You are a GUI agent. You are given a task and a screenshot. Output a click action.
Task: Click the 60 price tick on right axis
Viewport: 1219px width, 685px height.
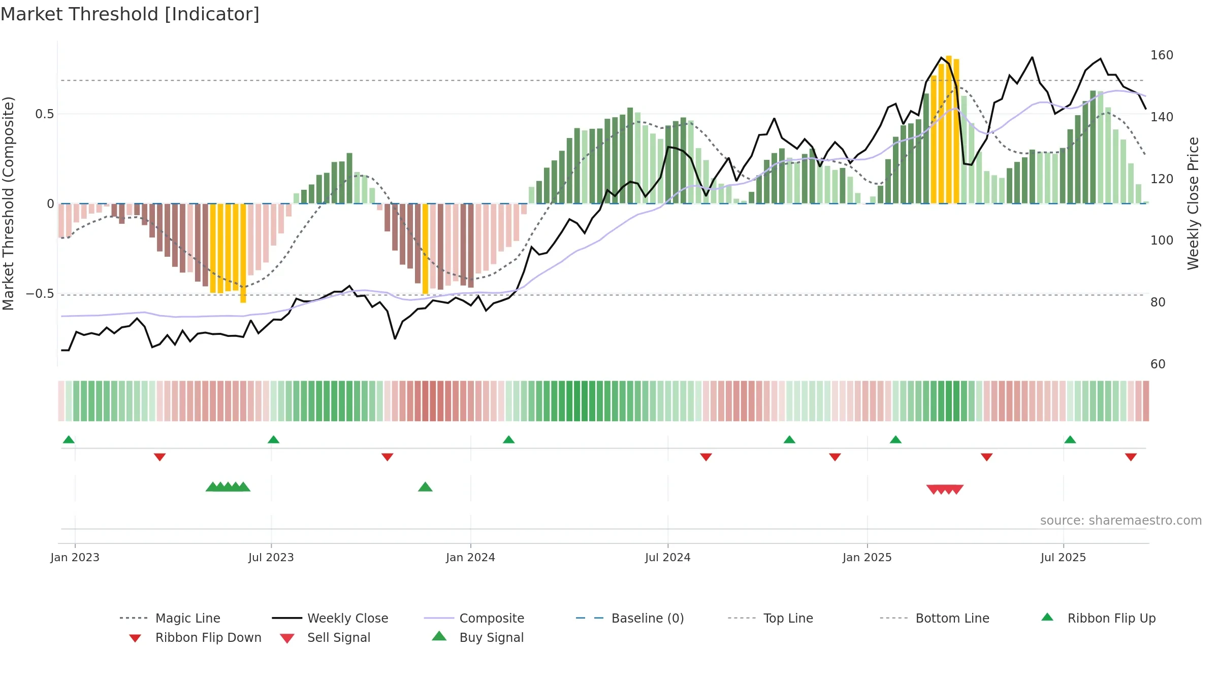pyautogui.click(x=1158, y=364)
